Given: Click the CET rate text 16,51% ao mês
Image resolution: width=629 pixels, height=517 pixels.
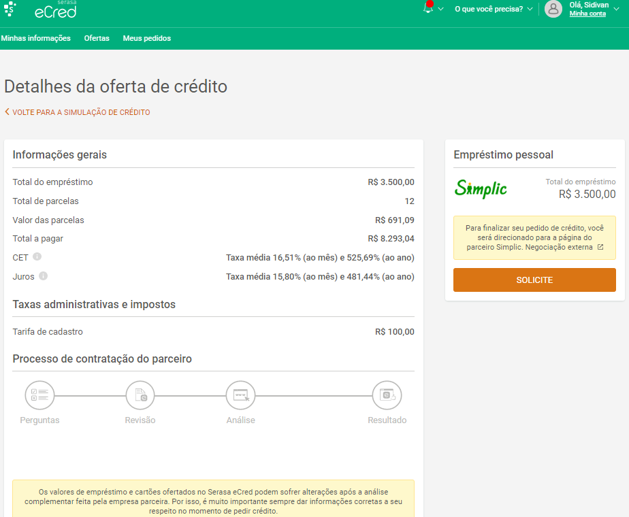Looking at the screenshot, I should (305, 257).
